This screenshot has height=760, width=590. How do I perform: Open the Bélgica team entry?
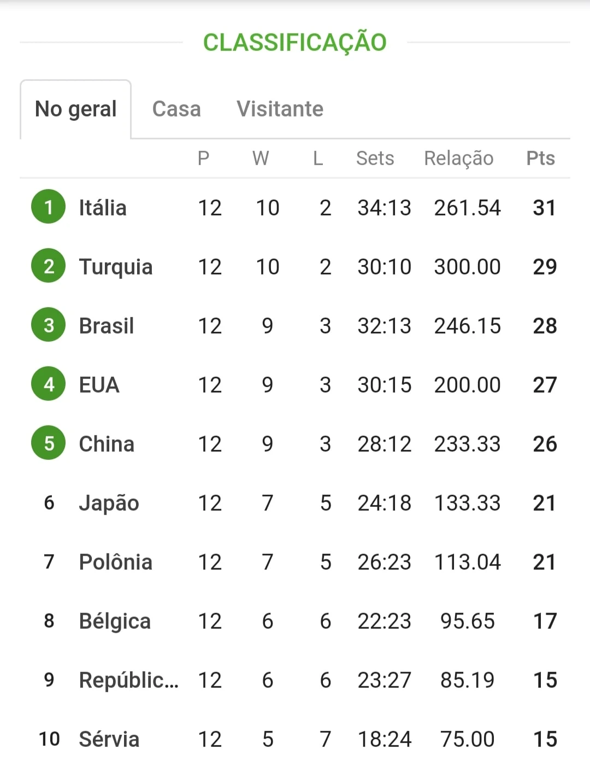click(115, 621)
